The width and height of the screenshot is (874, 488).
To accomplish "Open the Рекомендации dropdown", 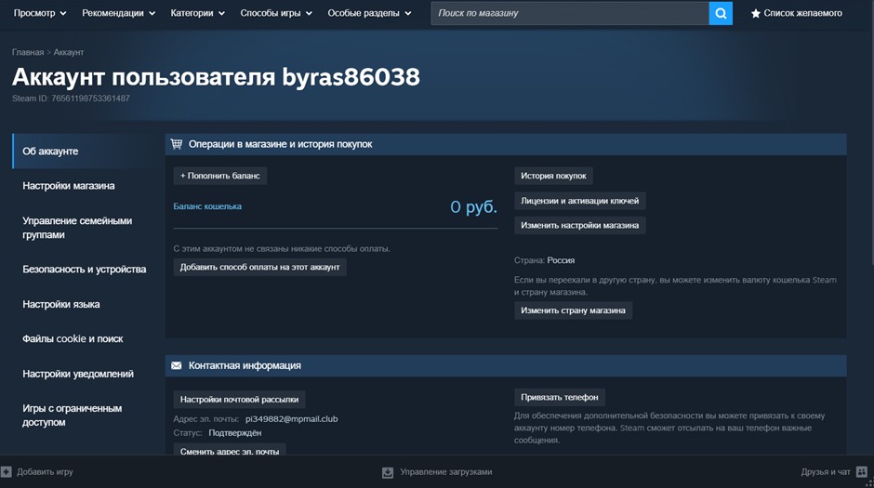I will 118,13.
